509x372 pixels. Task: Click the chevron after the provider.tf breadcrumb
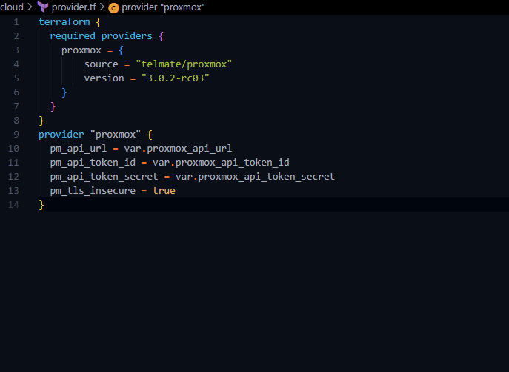[102, 7]
